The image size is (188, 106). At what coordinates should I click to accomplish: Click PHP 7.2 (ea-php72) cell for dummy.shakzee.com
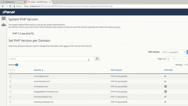(x=119, y=97)
